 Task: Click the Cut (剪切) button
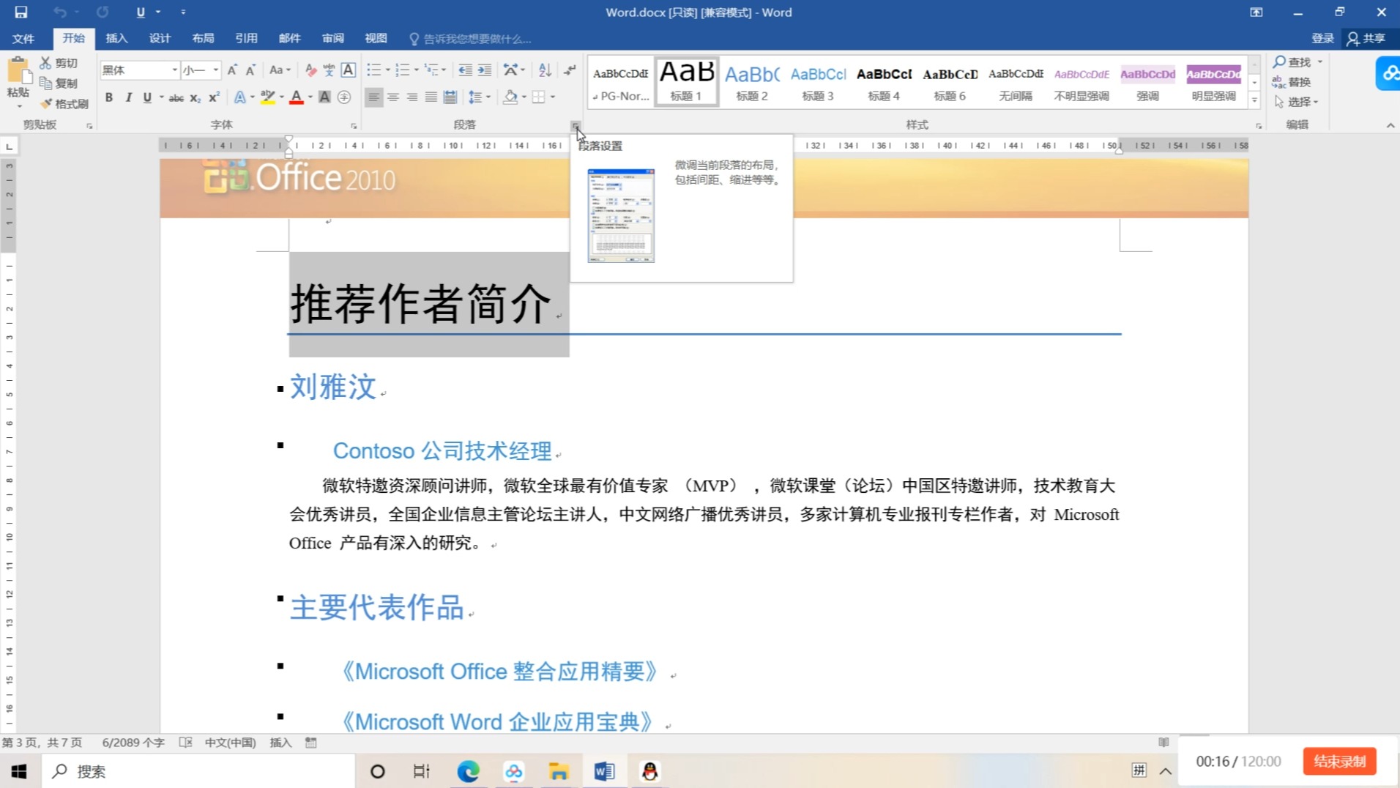coord(59,63)
